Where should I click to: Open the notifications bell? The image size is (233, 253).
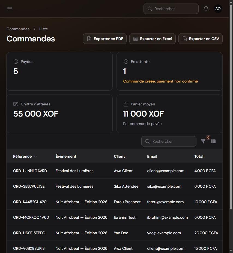click(x=206, y=9)
